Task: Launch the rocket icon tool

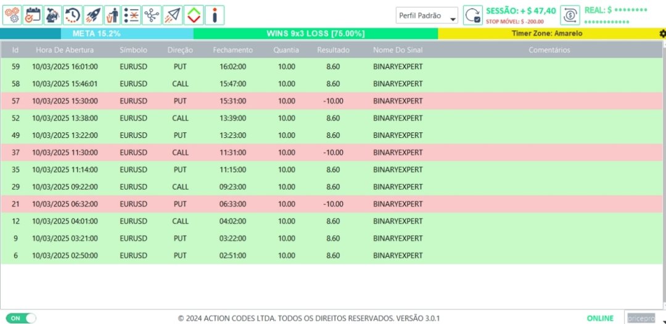Action: click(93, 15)
